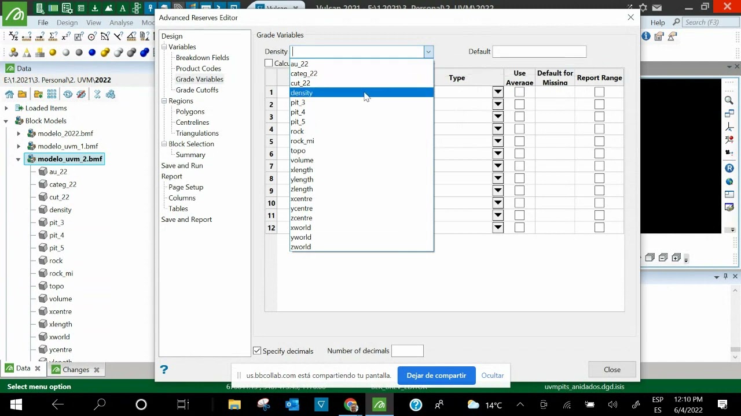741x416 pixels.
Task: Open the Type dropdown arrow in row 1
Action: [498, 92]
